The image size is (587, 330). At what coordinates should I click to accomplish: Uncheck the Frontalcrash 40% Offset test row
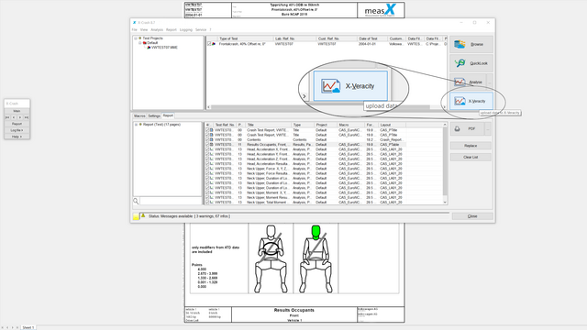209,44
